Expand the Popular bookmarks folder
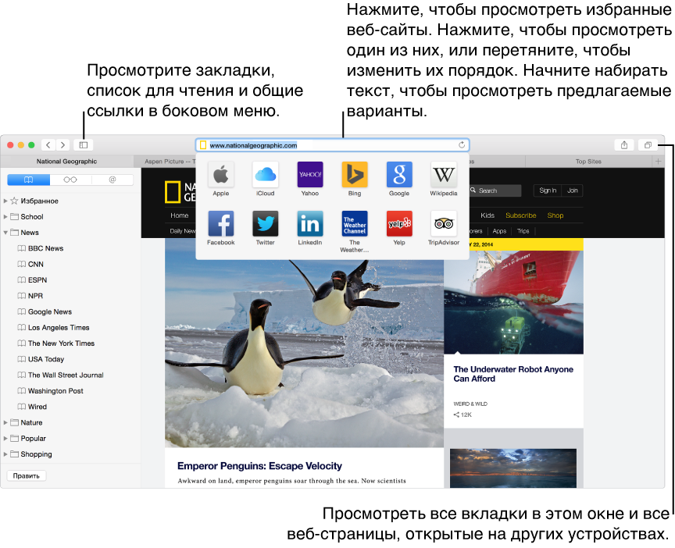The width and height of the screenshot is (675, 548). pos(5,439)
